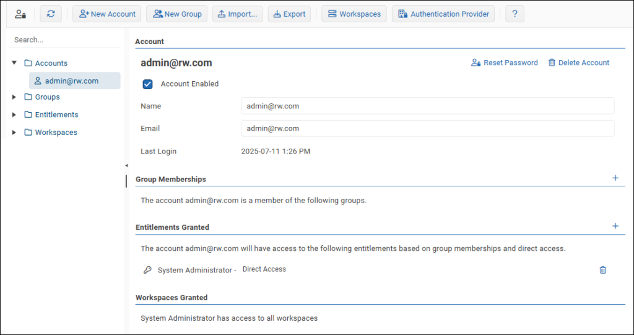Click the help question mark button

tap(515, 14)
